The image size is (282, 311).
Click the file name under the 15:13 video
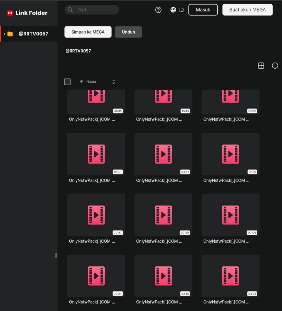pyautogui.click(x=159, y=120)
